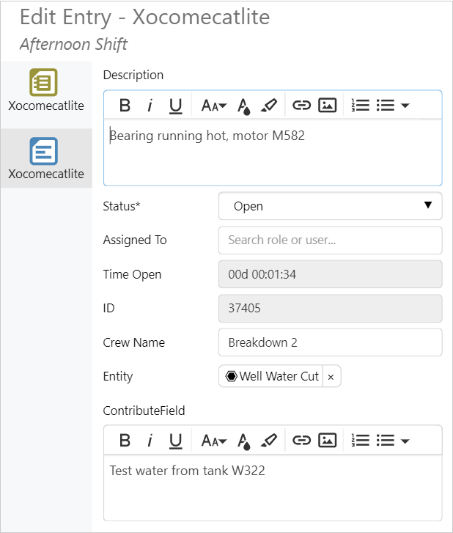Insert a link in the ContributeField editor
The height and width of the screenshot is (533, 453).
click(301, 441)
